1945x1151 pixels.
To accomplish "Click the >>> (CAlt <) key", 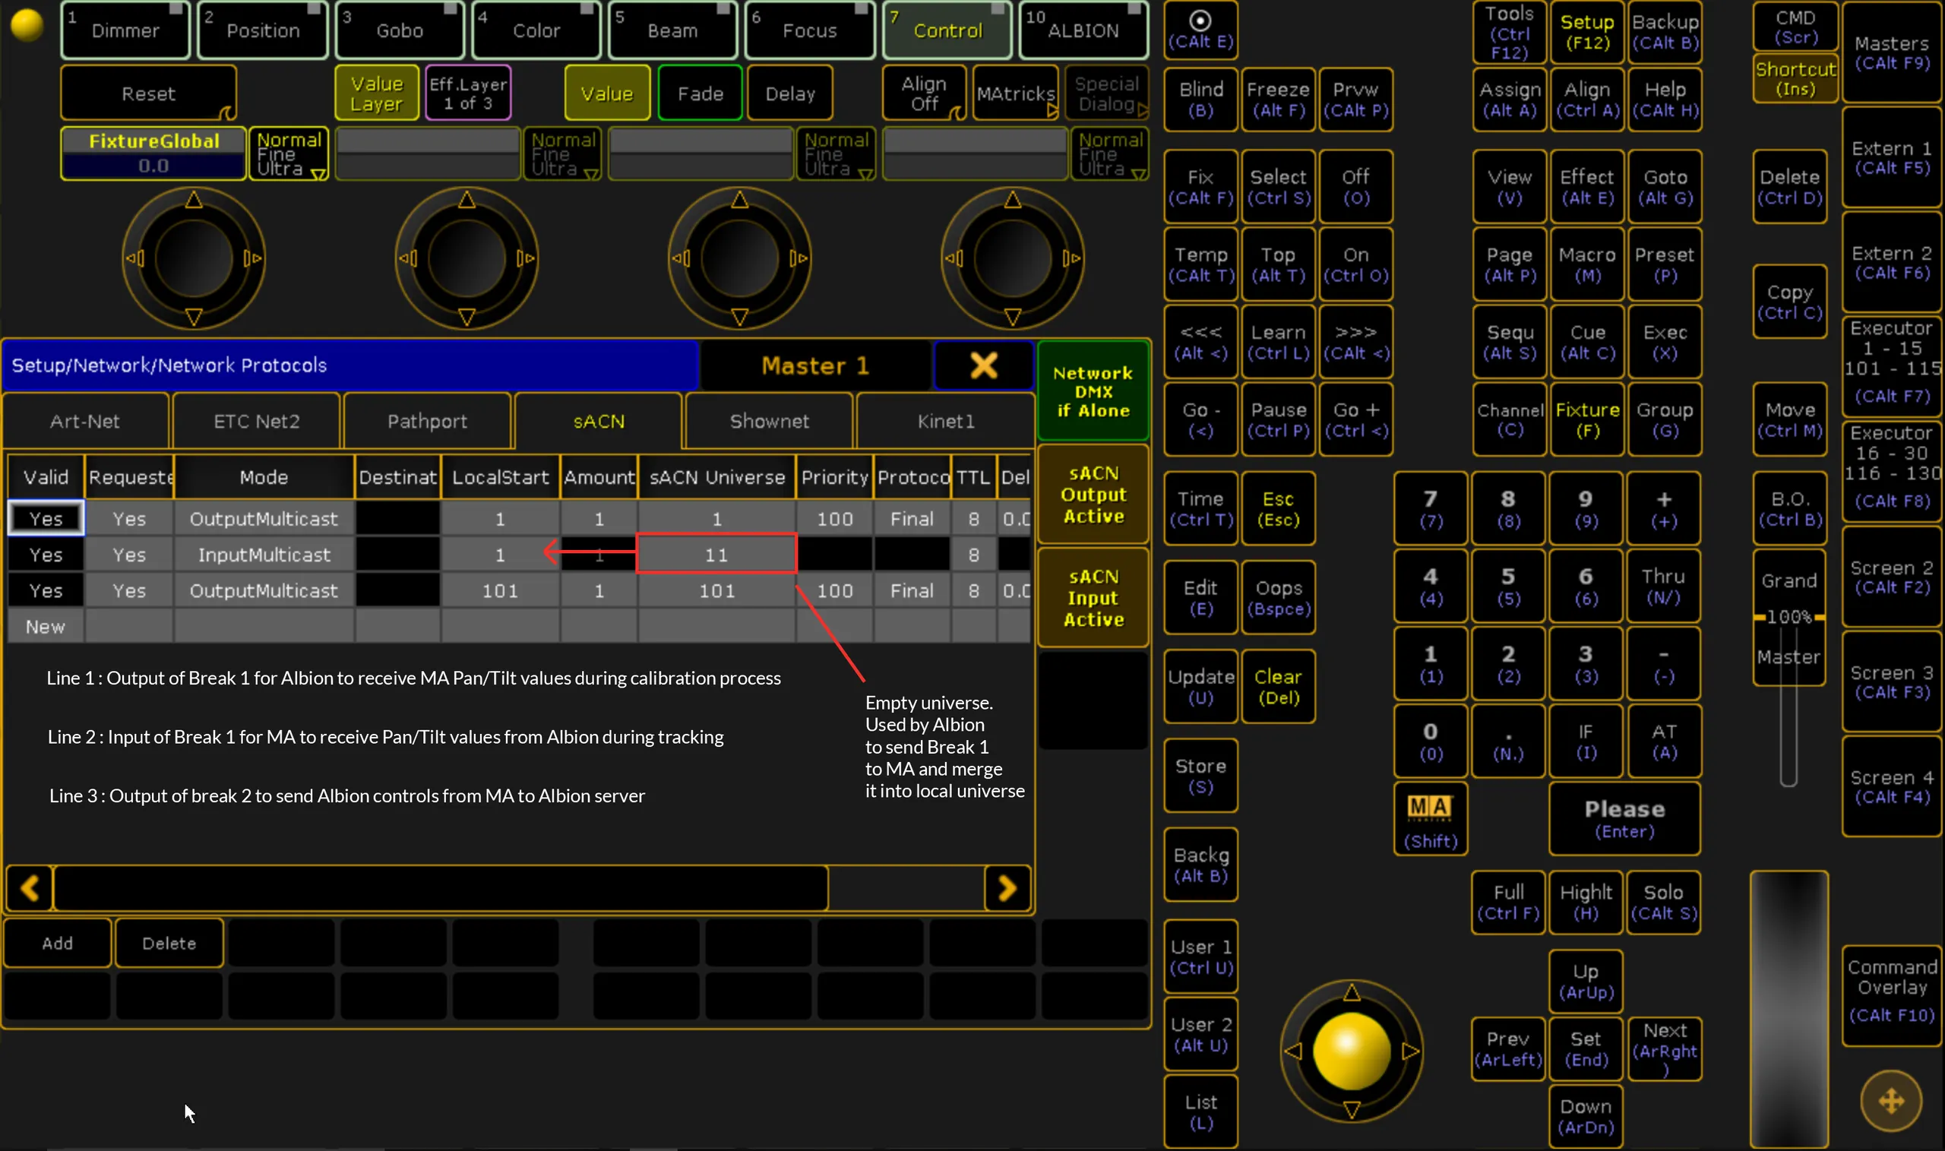I will [1355, 342].
